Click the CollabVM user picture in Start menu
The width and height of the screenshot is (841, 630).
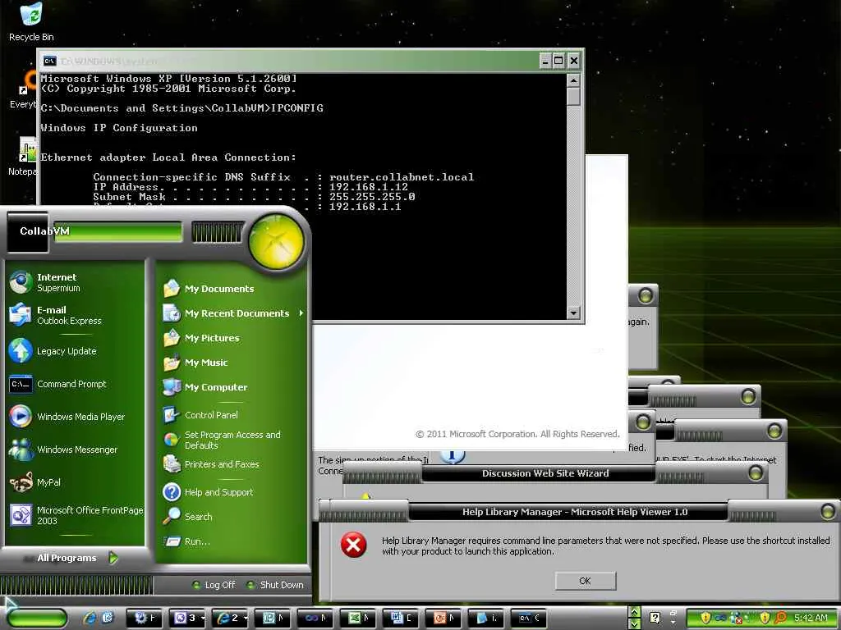pos(27,231)
